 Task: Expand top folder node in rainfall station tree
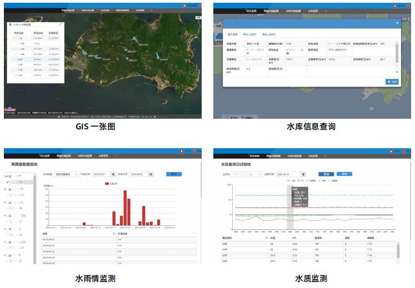pos(6,176)
